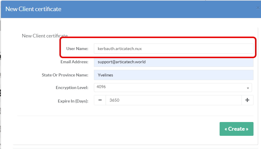Click the grey section heading New Client certificate
Image resolution: width=261 pixels, height=149 pixels.
pos(45,36)
